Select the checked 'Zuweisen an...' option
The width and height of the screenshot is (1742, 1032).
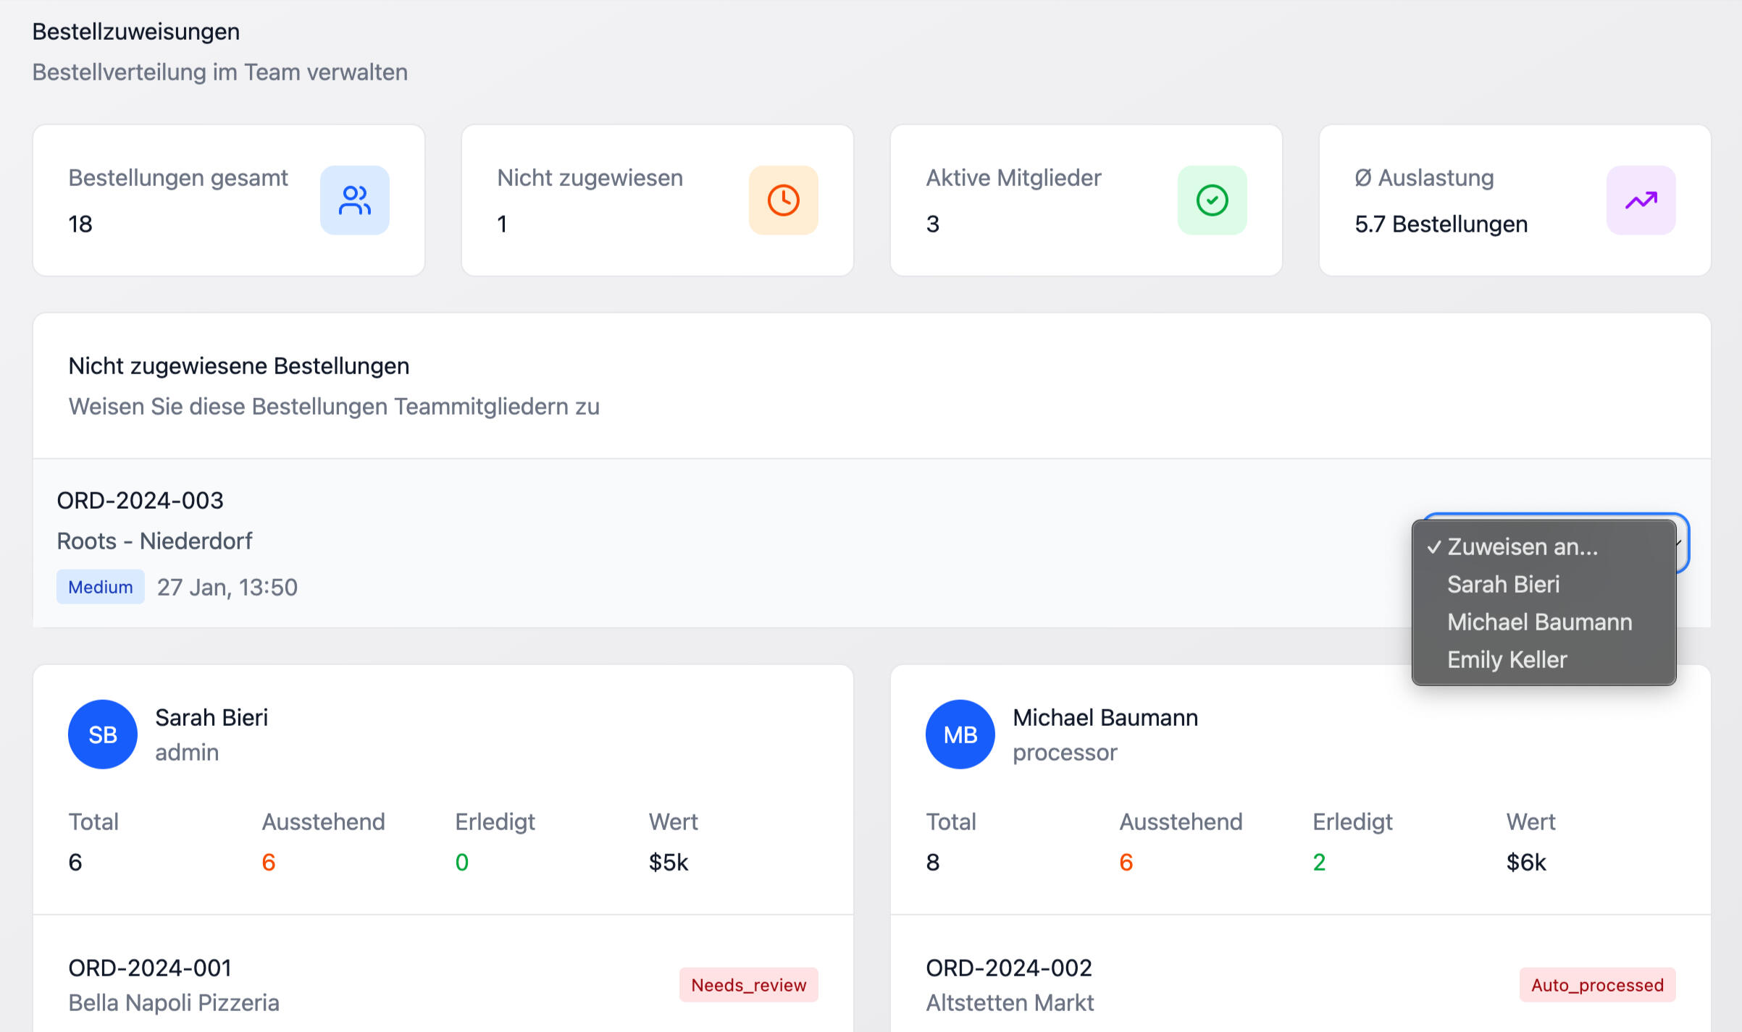pyautogui.click(x=1522, y=547)
